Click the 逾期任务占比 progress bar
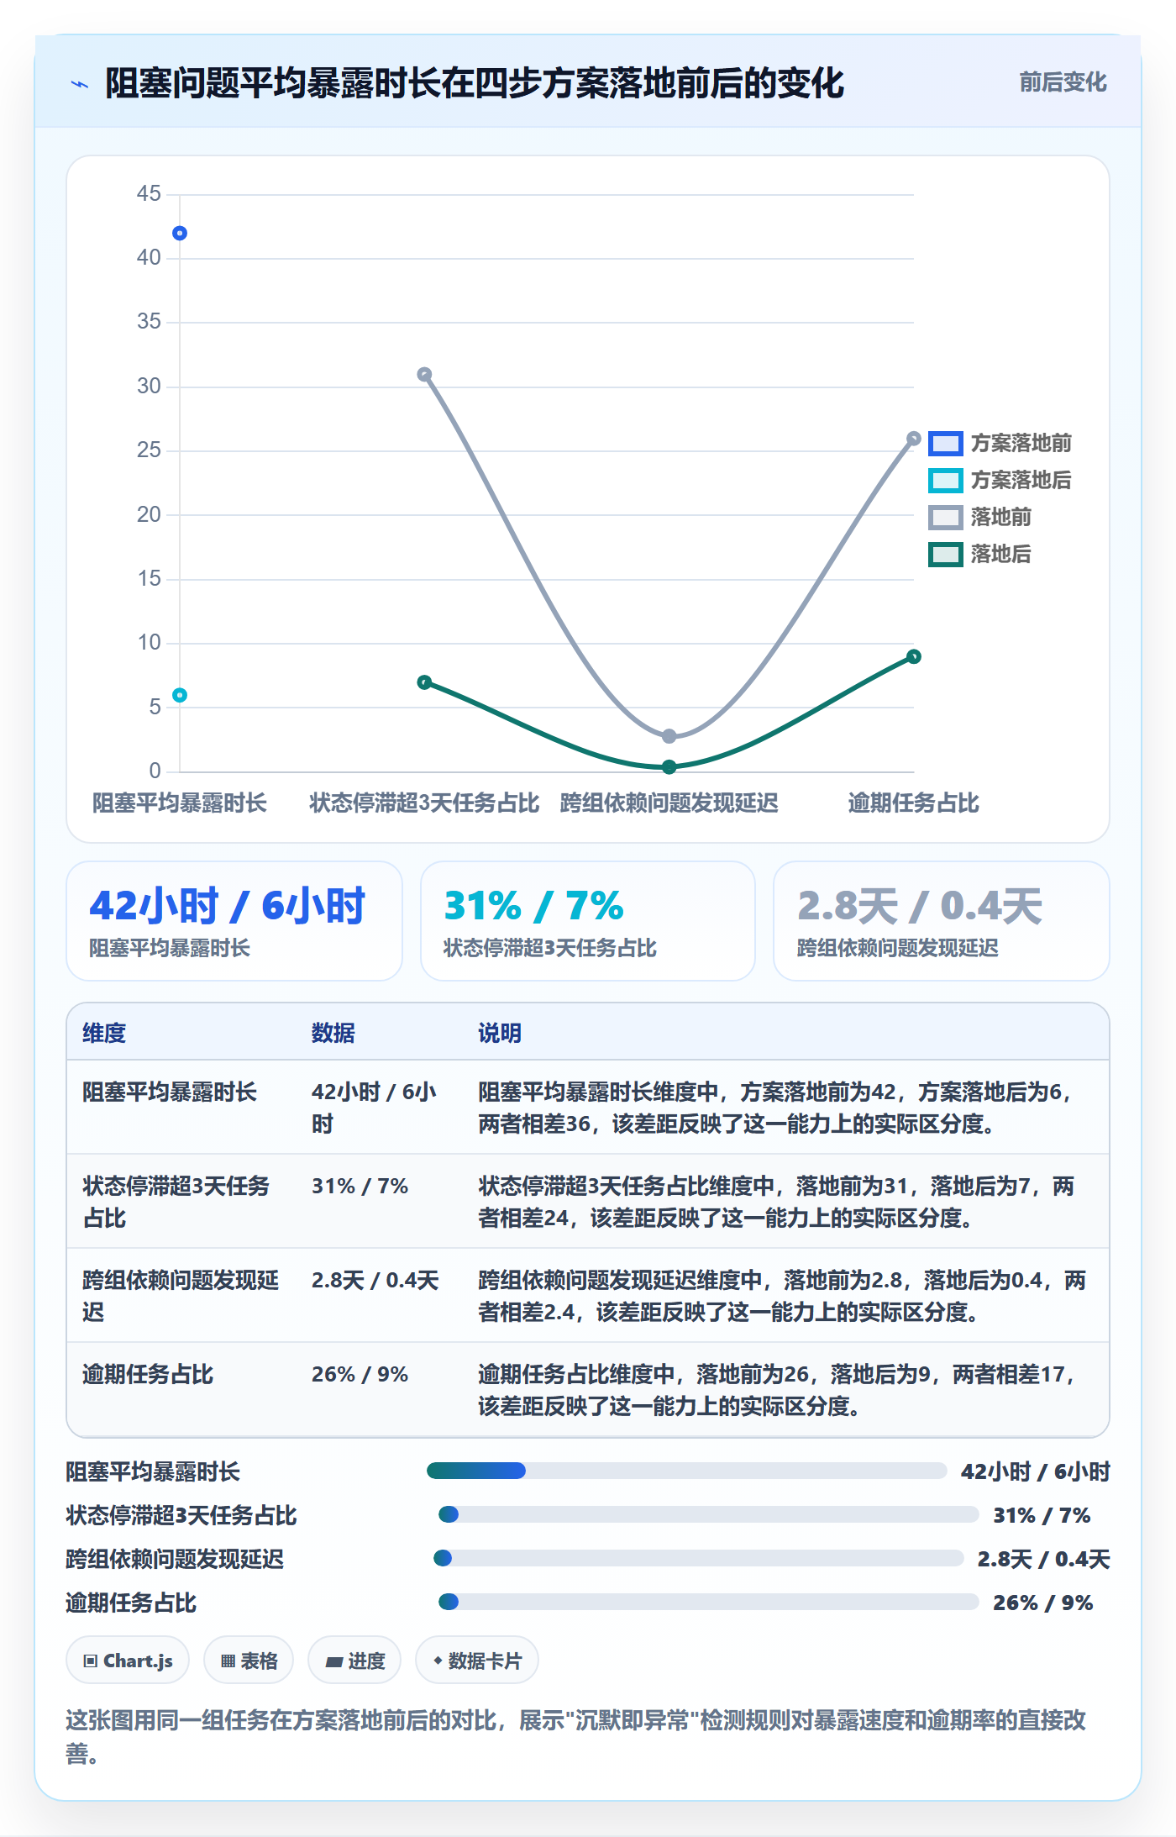The image size is (1176, 1837). pos(709,1602)
